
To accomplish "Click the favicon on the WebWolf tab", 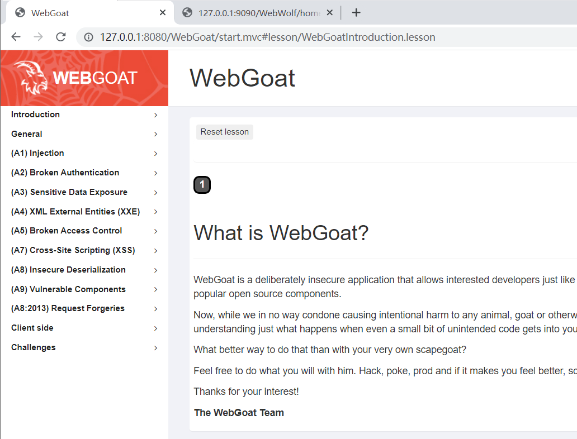I will (x=186, y=12).
